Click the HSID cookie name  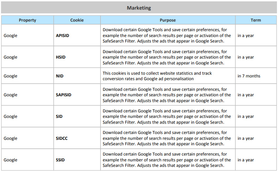click(x=61, y=57)
